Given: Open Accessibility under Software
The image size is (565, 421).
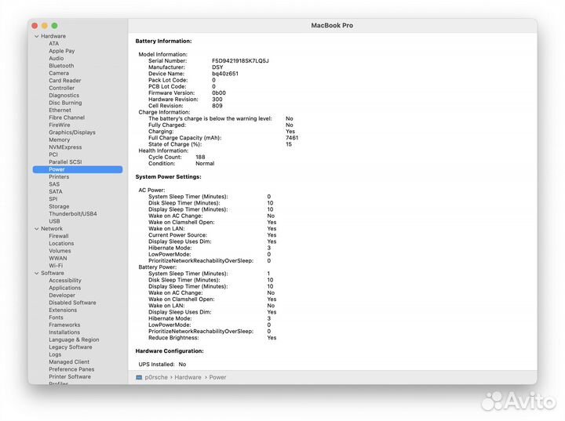Looking at the screenshot, I should pos(65,280).
